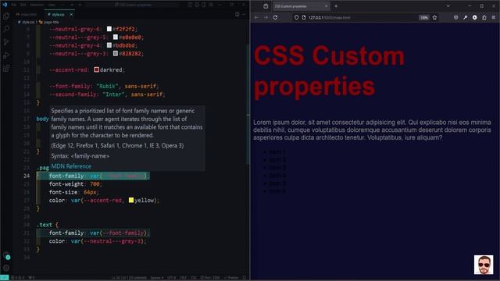Open the editor more actions menu
This screenshot has height=281, width=500.
pos(244,14)
